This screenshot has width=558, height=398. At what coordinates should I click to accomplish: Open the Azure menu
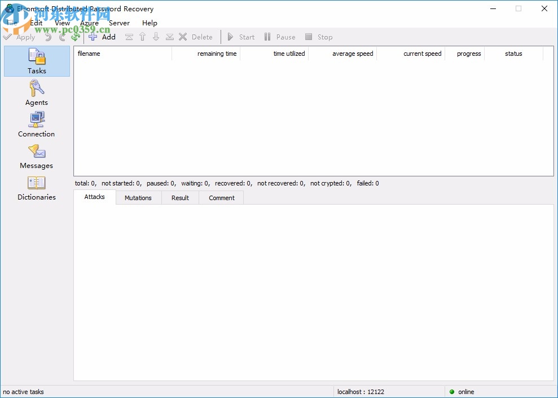click(x=89, y=23)
